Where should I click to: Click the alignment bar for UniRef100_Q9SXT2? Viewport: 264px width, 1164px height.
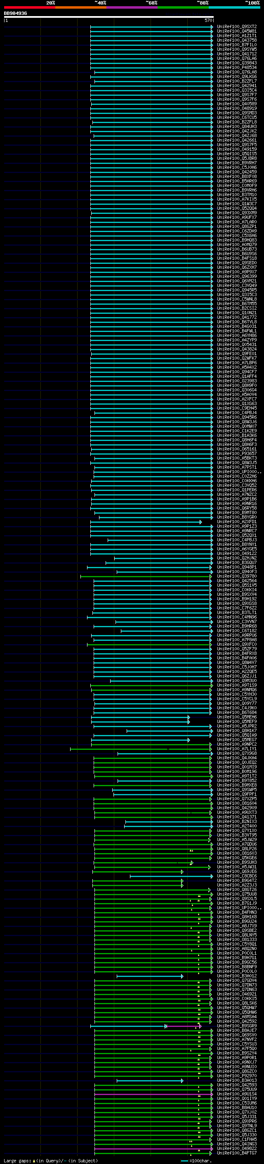pos(152,27)
